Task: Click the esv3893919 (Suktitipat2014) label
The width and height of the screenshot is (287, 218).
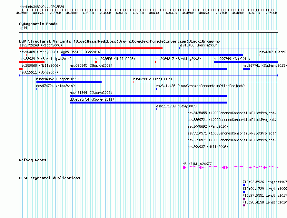Action: coord(45,59)
